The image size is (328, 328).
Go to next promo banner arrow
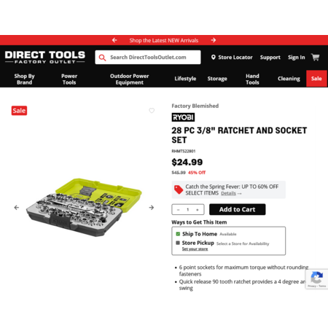coord(214,40)
